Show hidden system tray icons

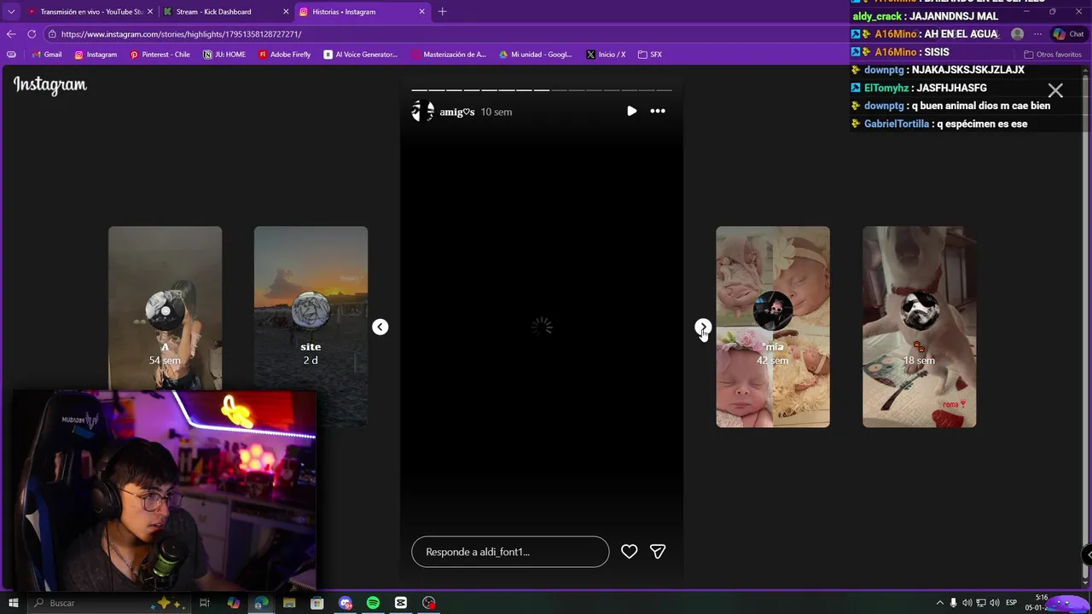pyautogui.click(x=939, y=603)
